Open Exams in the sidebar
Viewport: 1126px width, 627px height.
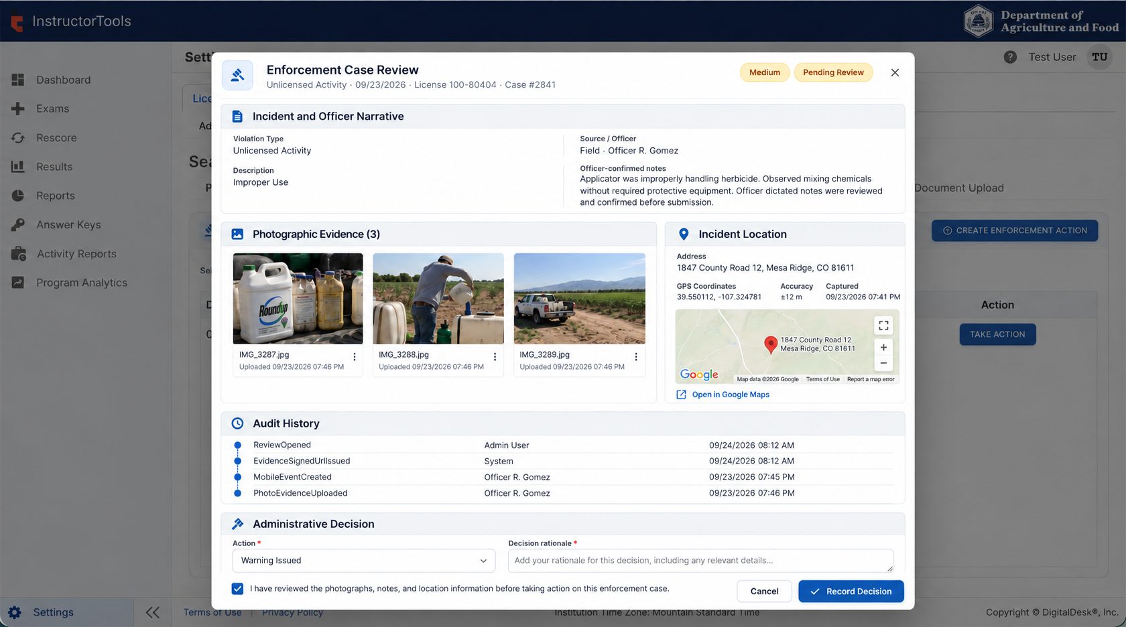tap(52, 109)
